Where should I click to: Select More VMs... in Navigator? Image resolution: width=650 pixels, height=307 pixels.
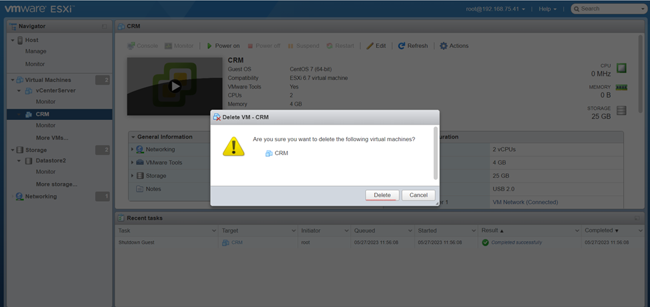(x=52, y=138)
